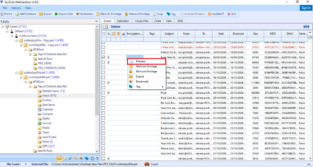This screenshot has height=167, width=313.
Task: Click the Subject column header
Action: coord(169,34)
